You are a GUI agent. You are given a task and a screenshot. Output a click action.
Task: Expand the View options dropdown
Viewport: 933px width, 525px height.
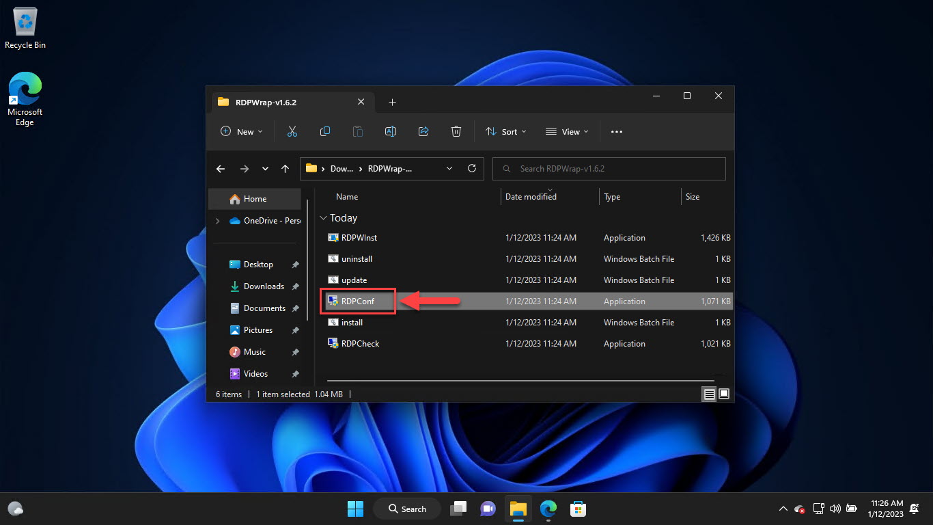pyautogui.click(x=567, y=131)
